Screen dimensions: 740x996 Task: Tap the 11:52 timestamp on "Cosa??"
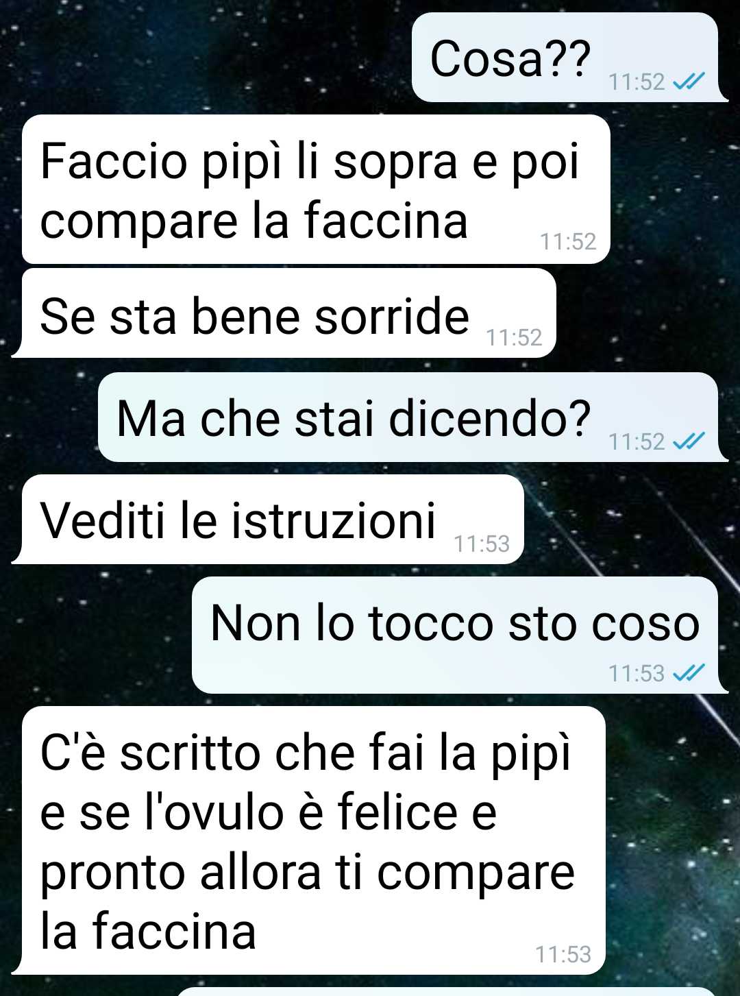pos(637,82)
